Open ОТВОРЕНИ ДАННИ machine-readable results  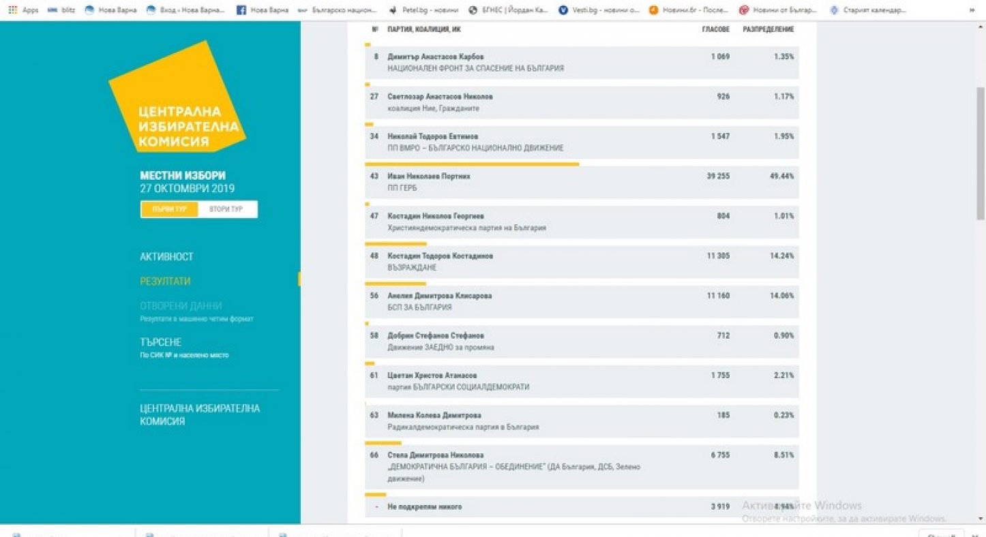coord(181,306)
